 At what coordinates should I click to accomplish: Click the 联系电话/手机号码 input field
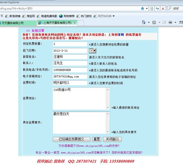pyautogui.click(x=70, y=70)
